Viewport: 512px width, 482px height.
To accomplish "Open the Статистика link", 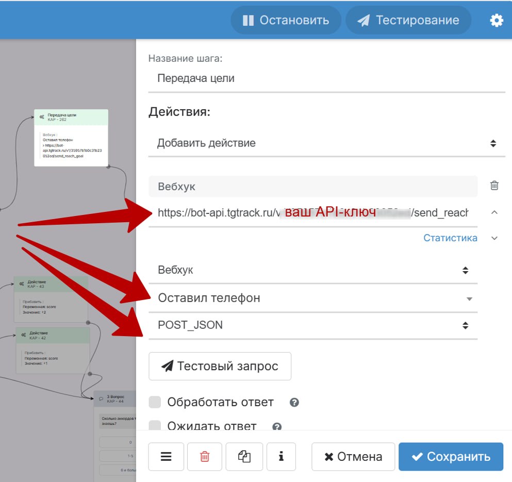I will point(450,238).
